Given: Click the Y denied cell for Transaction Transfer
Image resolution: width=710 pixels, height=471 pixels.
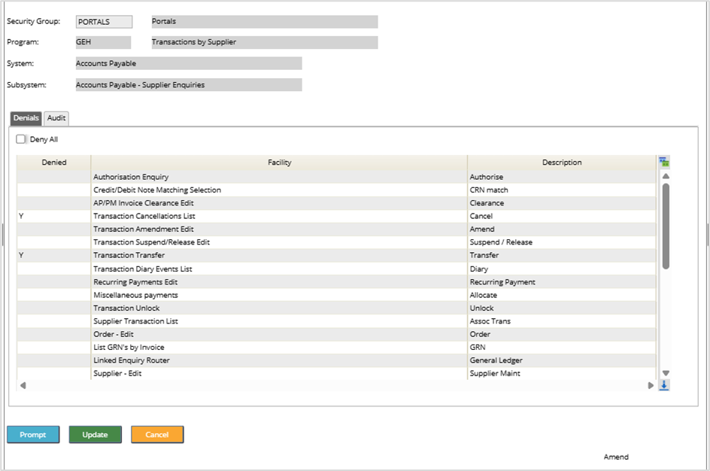Looking at the screenshot, I should [54, 255].
